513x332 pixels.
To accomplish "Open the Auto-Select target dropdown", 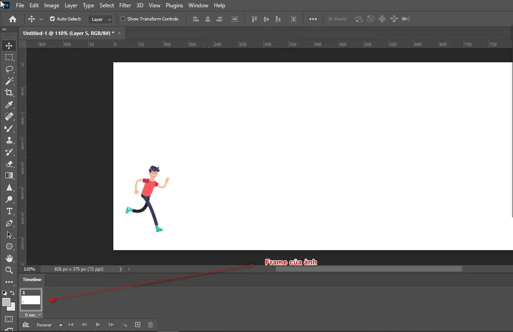I will (100, 19).
